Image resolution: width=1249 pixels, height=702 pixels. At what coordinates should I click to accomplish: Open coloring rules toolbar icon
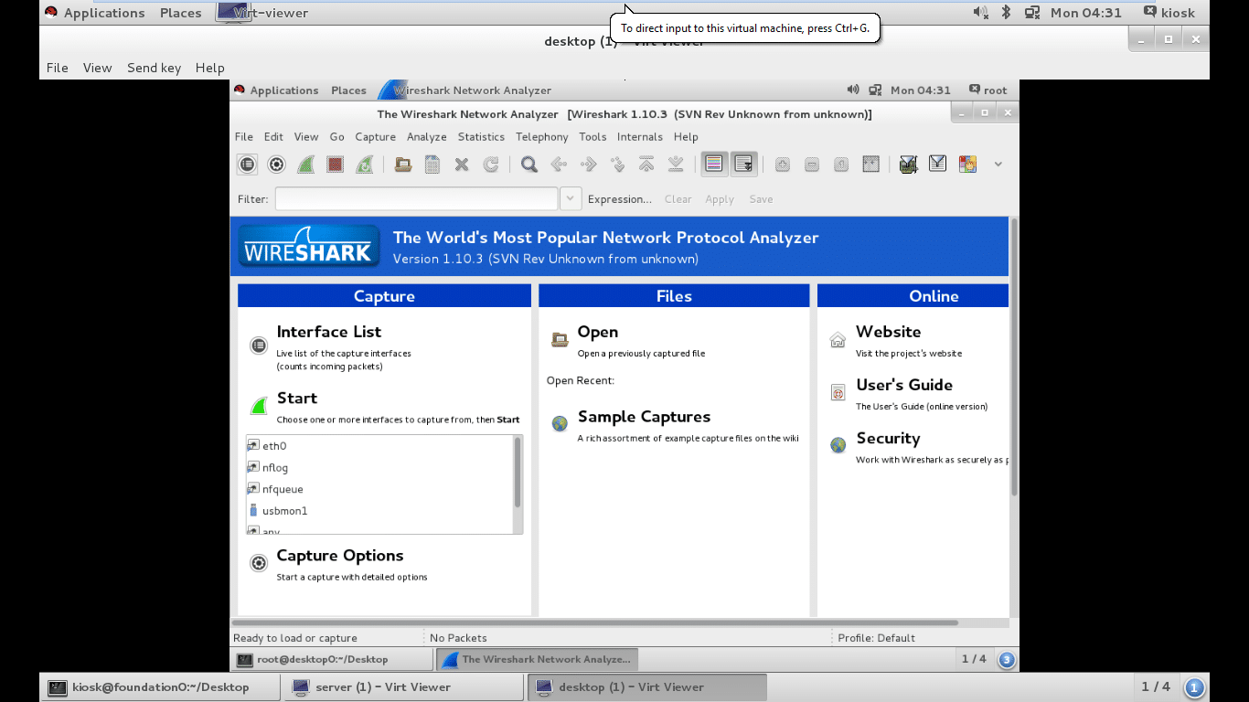(967, 165)
